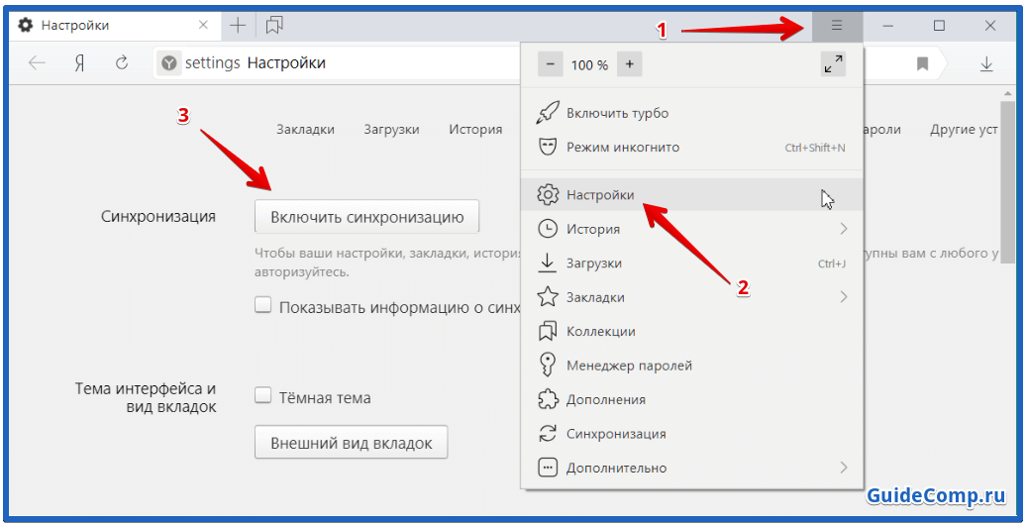This screenshot has width=1028, height=526.
Task: Click the gear icon beside Настройки in menu
Action: pyautogui.click(x=548, y=195)
